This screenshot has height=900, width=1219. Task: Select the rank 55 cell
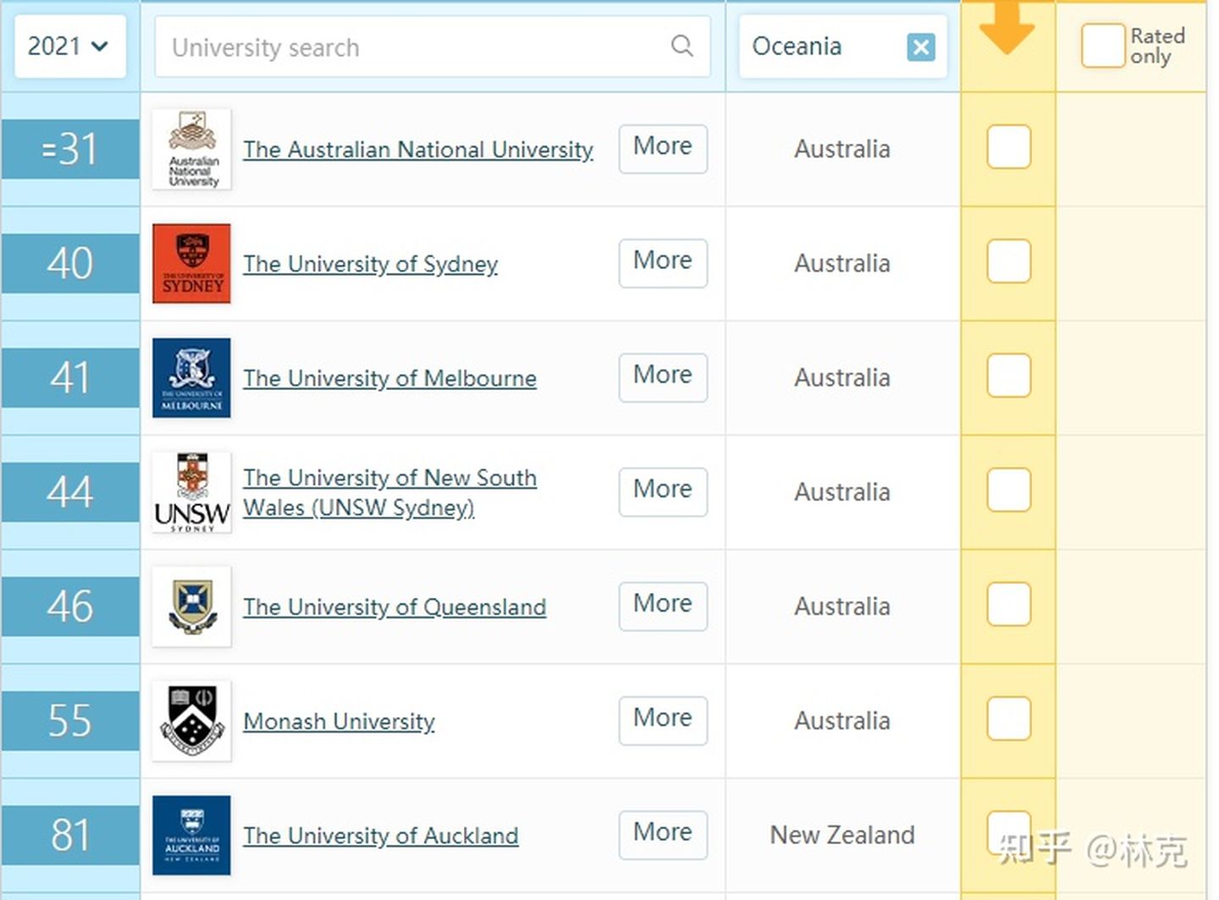pyautogui.click(x=70, y=721)
